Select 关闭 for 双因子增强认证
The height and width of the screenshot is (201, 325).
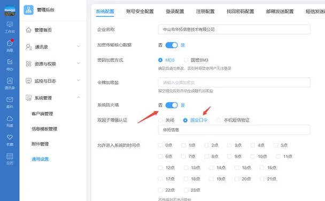click(160, 120)
